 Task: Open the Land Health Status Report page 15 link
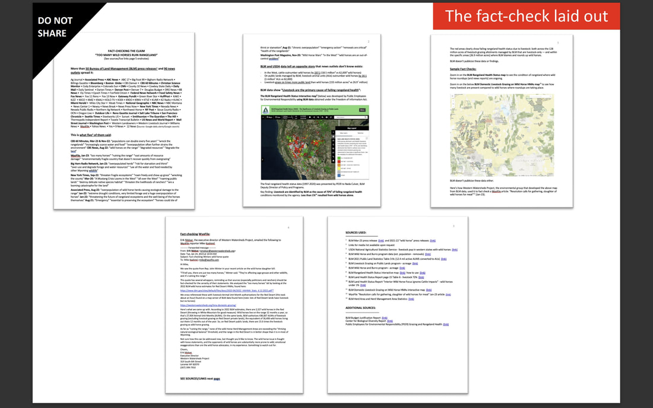click(x=421, y=278)
